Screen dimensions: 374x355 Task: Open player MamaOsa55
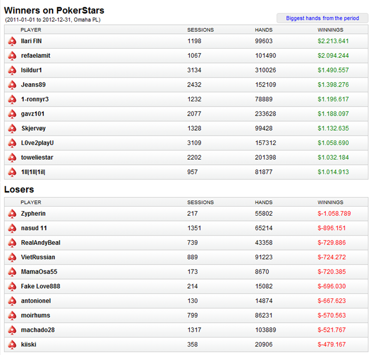(39, 272)
